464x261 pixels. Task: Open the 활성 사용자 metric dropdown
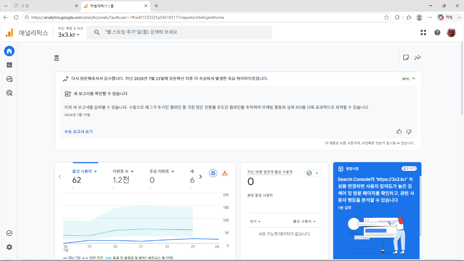point(85,171)
